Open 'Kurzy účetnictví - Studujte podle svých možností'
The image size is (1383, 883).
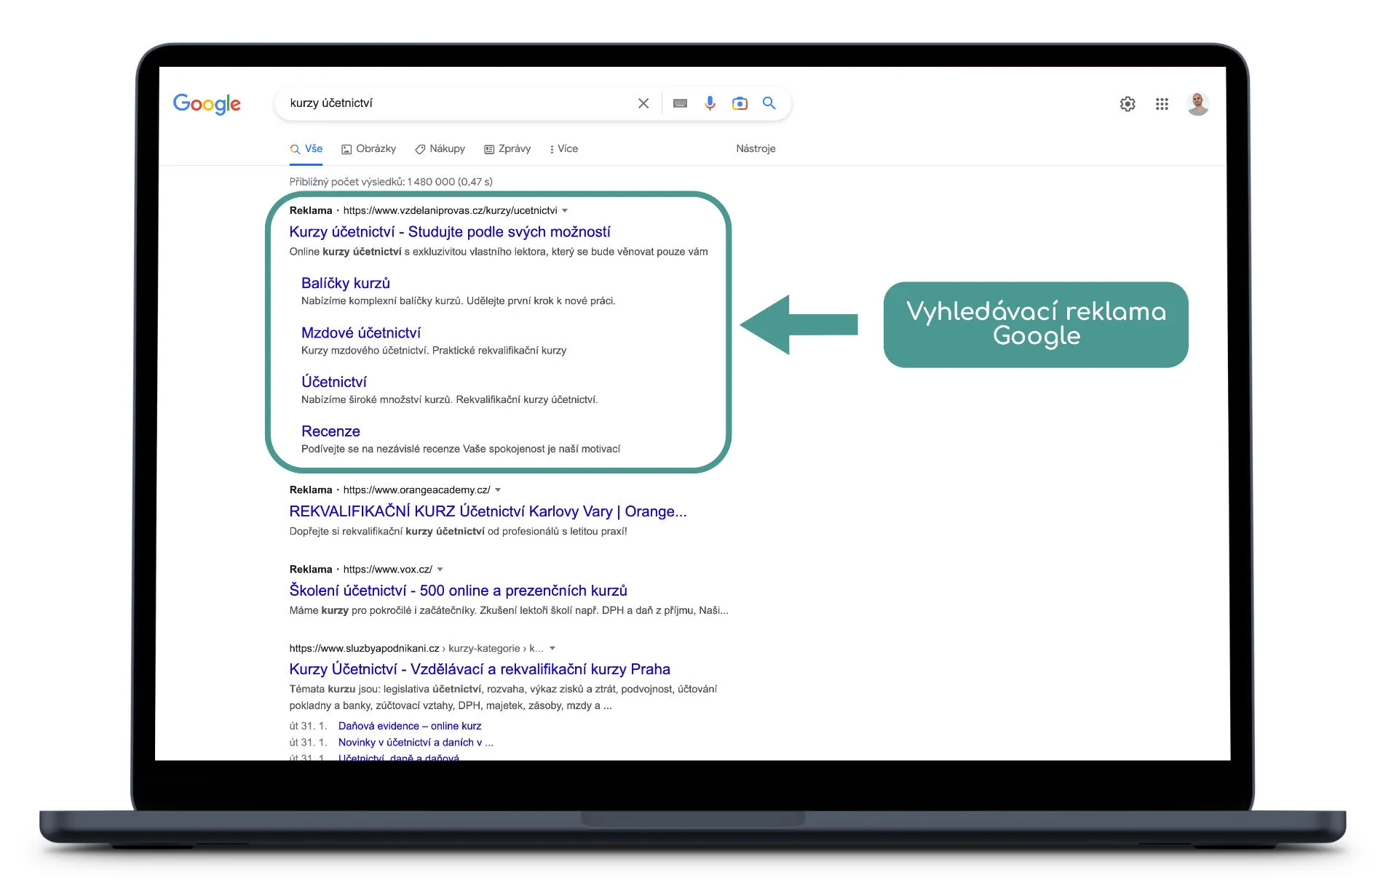tap(450, 231)
